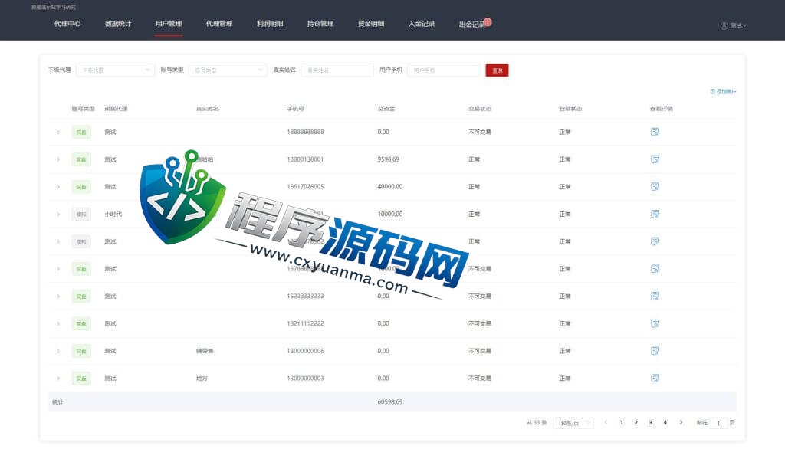Click phone number 13000000003

305,378
